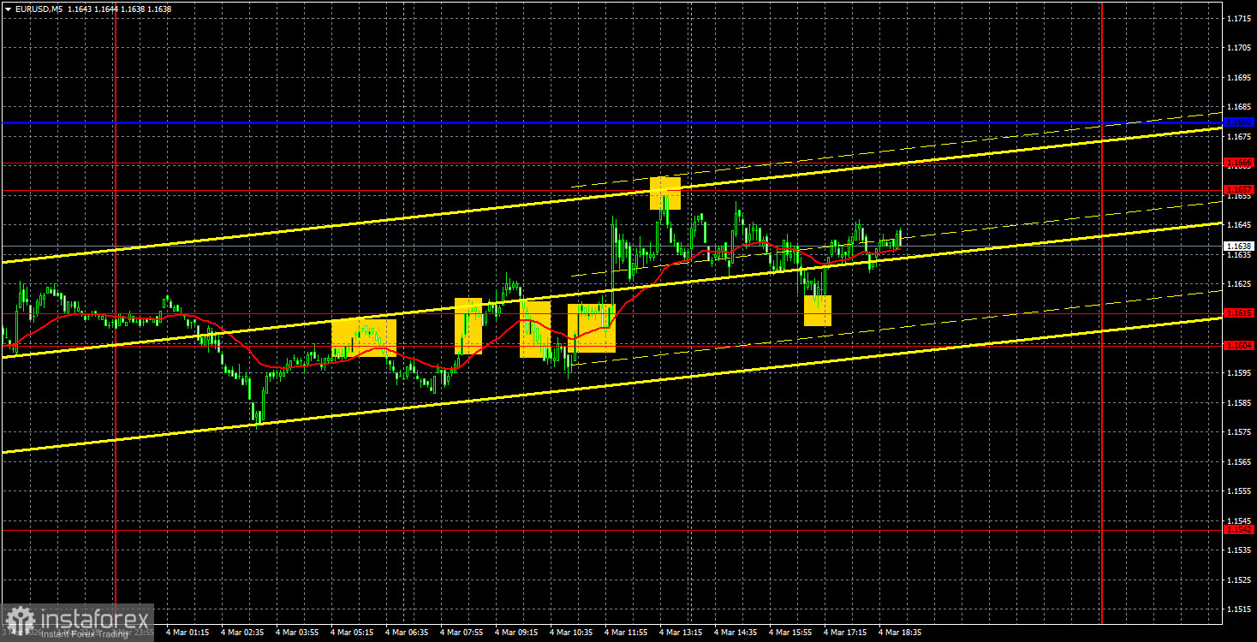Click the 1.1555 price scale label

tap(1239, 490)
